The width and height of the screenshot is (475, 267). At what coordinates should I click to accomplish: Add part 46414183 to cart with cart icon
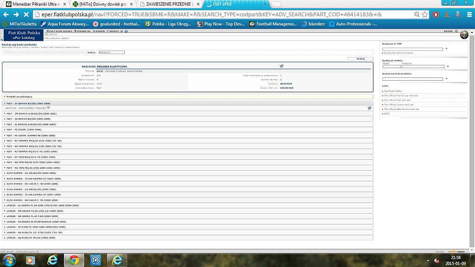pyautogui.click(x=282, y=66)
